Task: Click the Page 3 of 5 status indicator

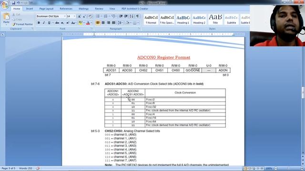Action: pyautogui.click(x=8, y=168)
